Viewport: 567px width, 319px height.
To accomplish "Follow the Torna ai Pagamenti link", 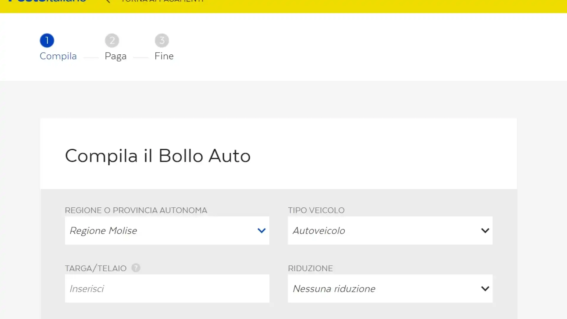I will point(162,1).
